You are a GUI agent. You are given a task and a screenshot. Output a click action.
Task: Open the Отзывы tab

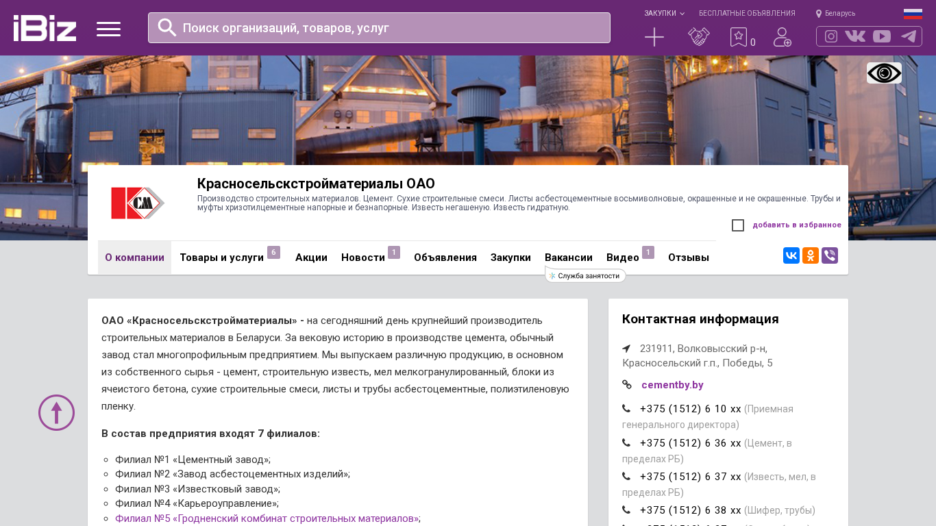(x=689, y=258)
